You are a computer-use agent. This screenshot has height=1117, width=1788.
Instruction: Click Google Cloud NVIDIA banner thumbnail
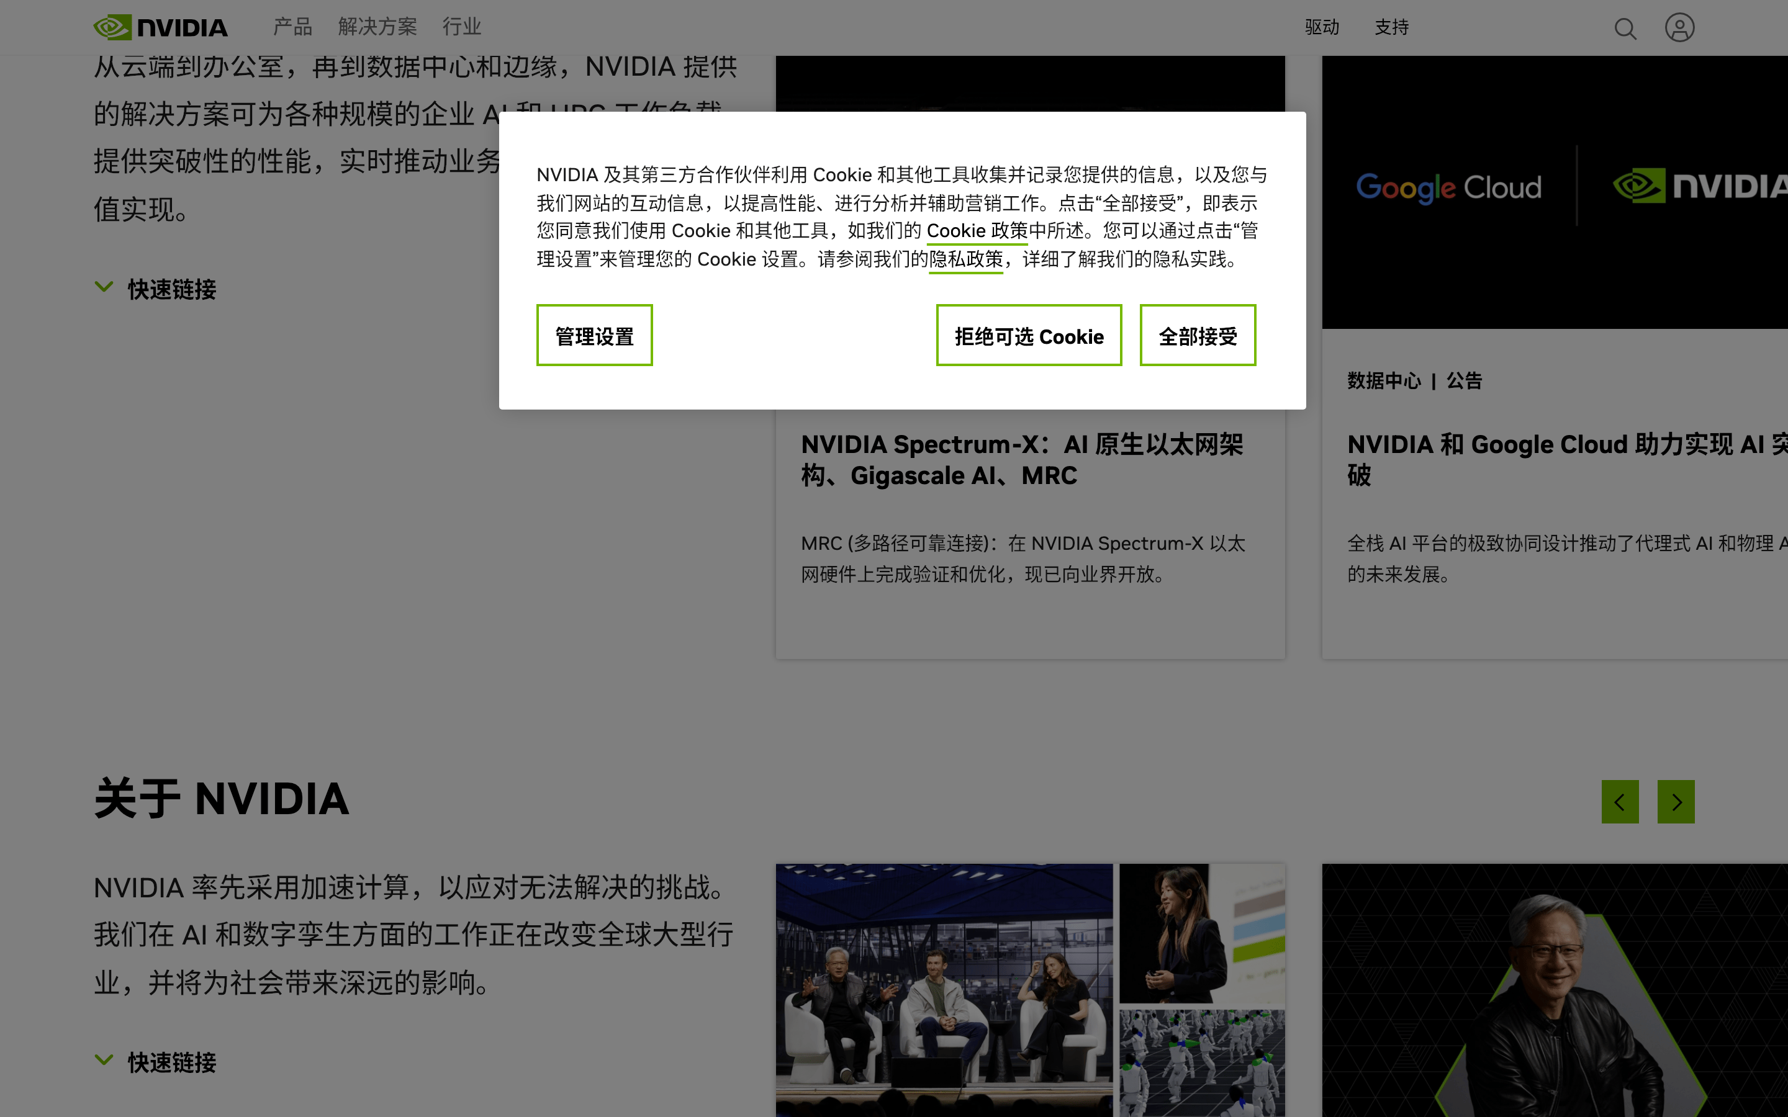point(1555,192)
